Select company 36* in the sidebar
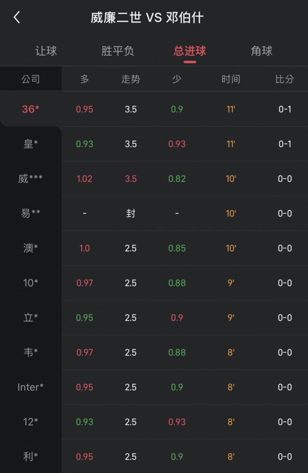Viewport: 308px width, 473px height. click(x=30, y=109)
